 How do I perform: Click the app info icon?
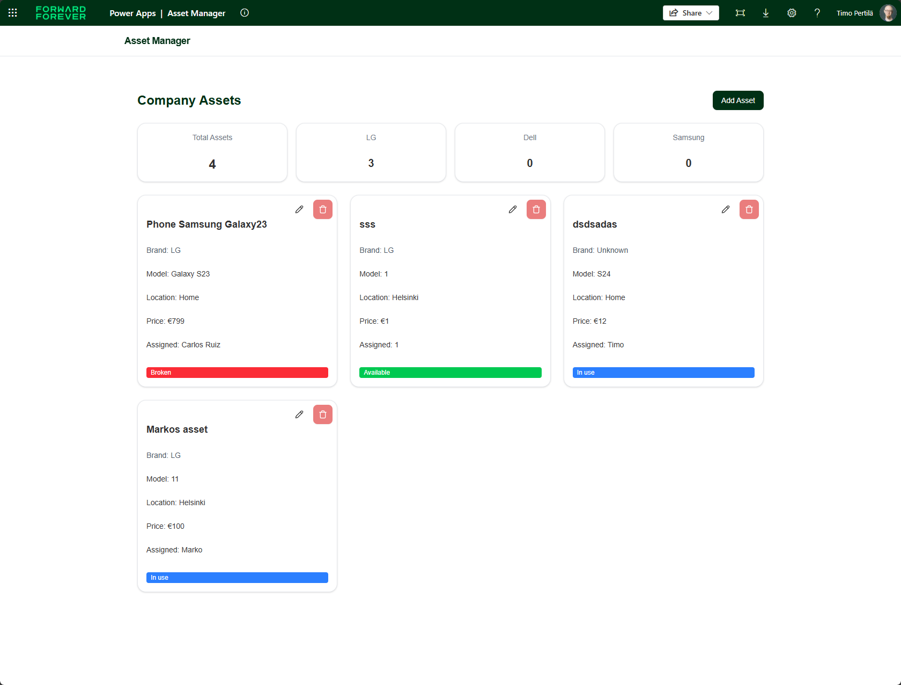click(x=245, y=13)
